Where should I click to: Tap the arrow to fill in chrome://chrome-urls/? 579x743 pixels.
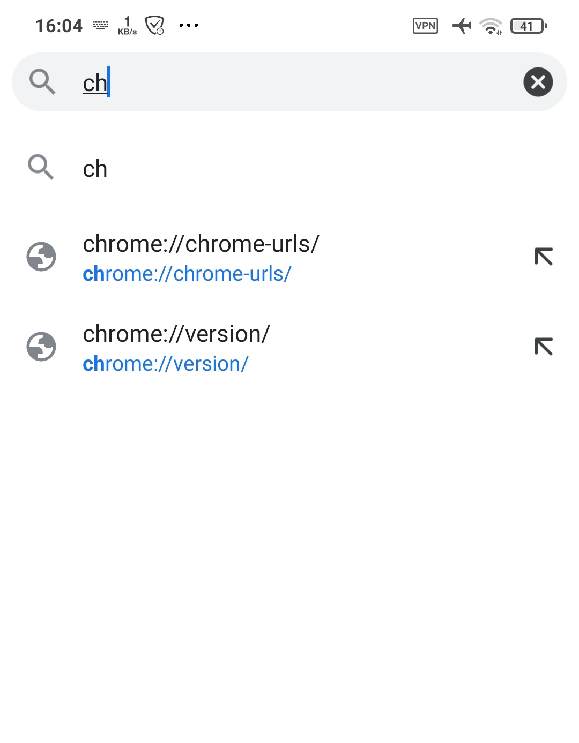click(544, 257)
